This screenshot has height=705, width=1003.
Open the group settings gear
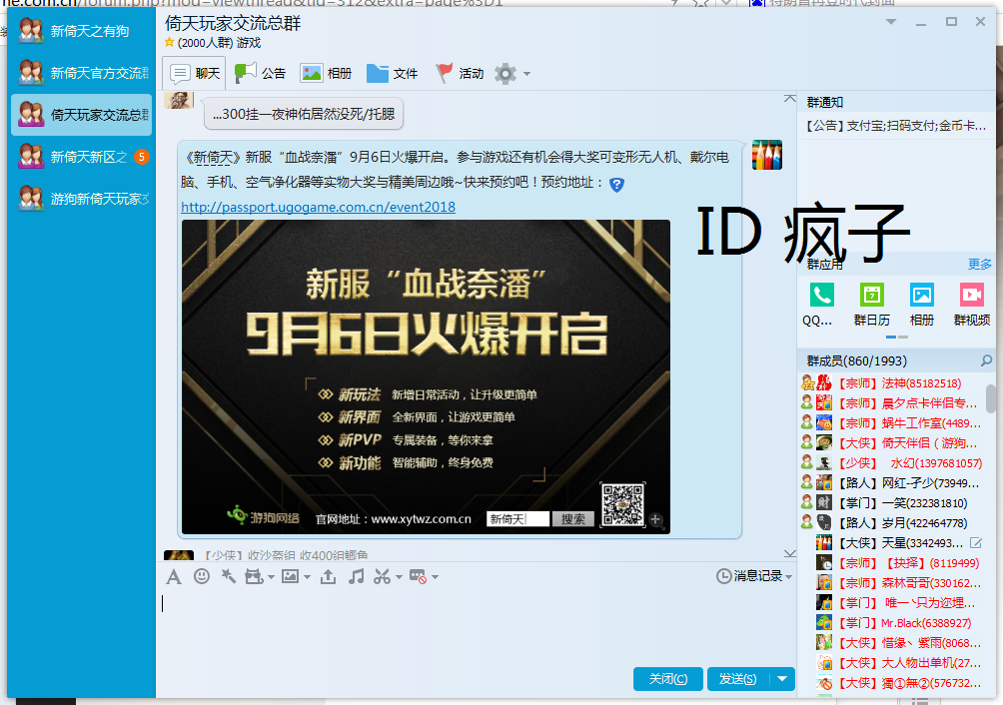[504, 73]
